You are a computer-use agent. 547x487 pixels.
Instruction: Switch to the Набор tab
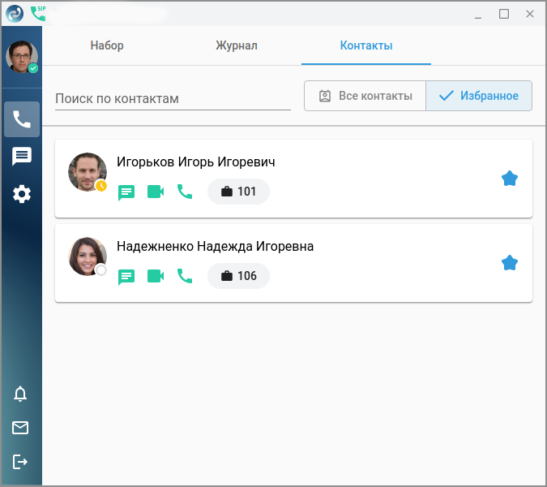[x=107, y=45]
